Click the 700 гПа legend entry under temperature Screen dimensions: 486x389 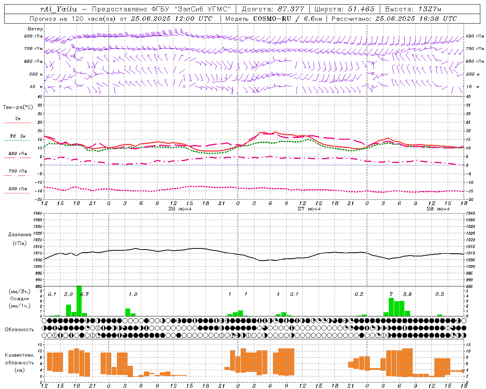click(17, 171)
